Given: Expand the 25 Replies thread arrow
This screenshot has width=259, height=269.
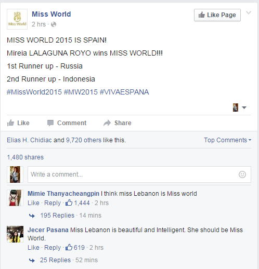Looking at the screenshot, I should point(32,260).
